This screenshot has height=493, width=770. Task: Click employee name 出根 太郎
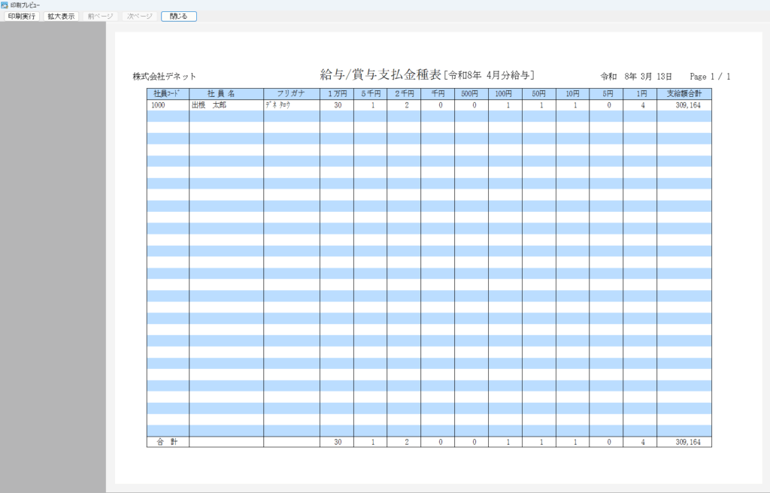(209, 105)
